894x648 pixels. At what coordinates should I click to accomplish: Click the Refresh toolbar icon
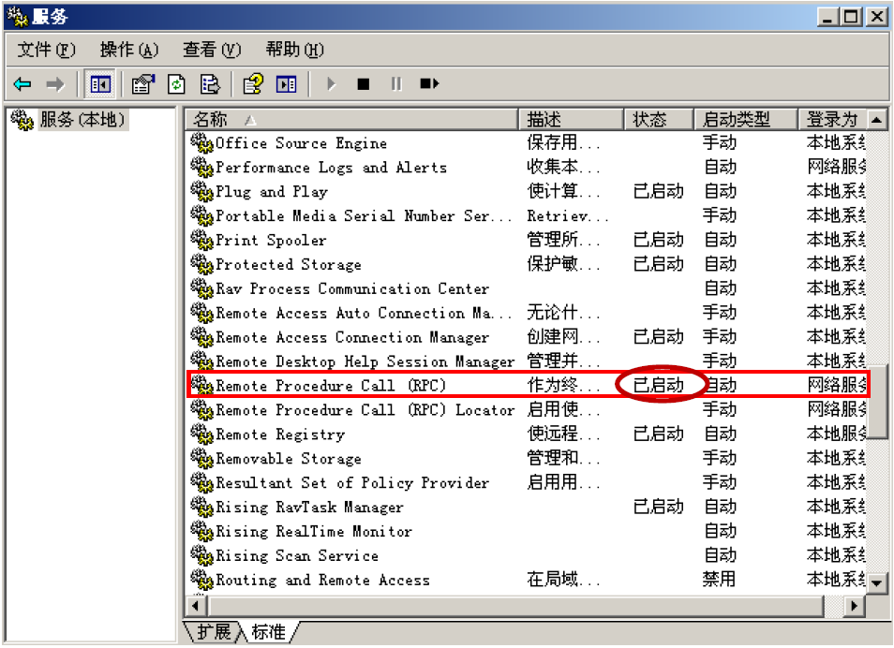point(176,85)
